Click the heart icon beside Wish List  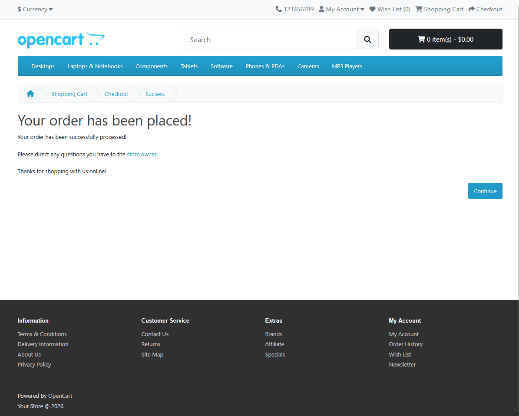click(372, 9)
